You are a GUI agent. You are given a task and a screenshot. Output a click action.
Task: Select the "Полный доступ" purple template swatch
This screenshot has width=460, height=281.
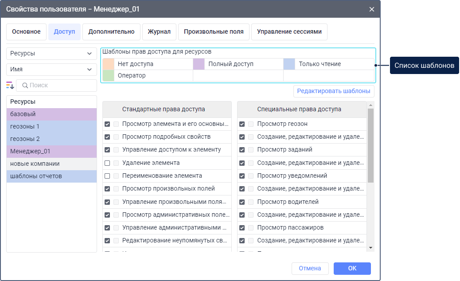coord(199,64)
